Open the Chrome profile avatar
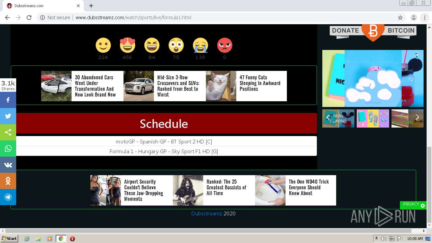 pos(413,18)
